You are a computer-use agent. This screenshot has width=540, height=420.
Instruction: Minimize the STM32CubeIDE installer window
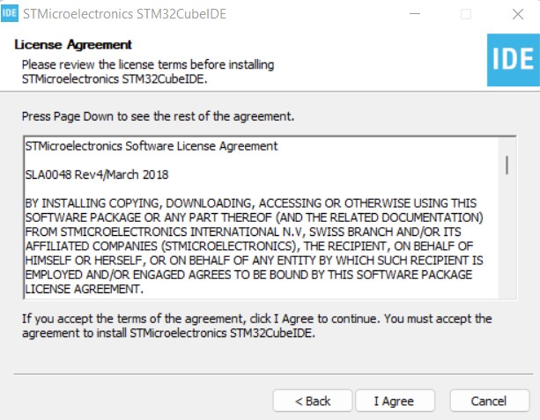coord(414,14)
